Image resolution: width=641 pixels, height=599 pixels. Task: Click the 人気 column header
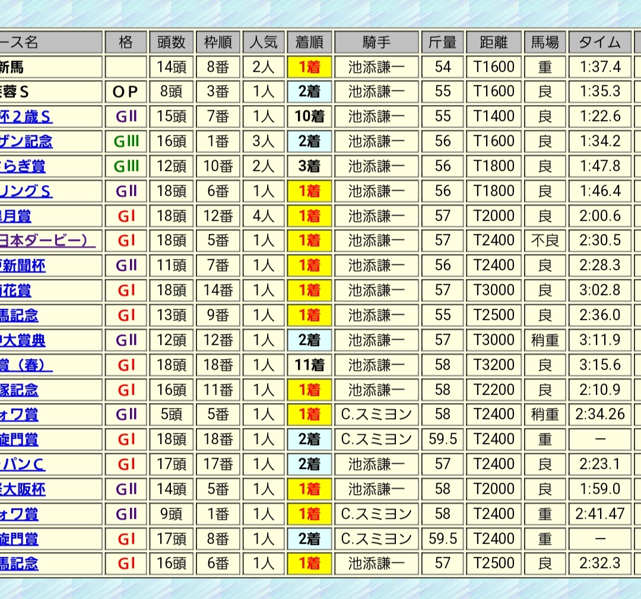point(264,42)
